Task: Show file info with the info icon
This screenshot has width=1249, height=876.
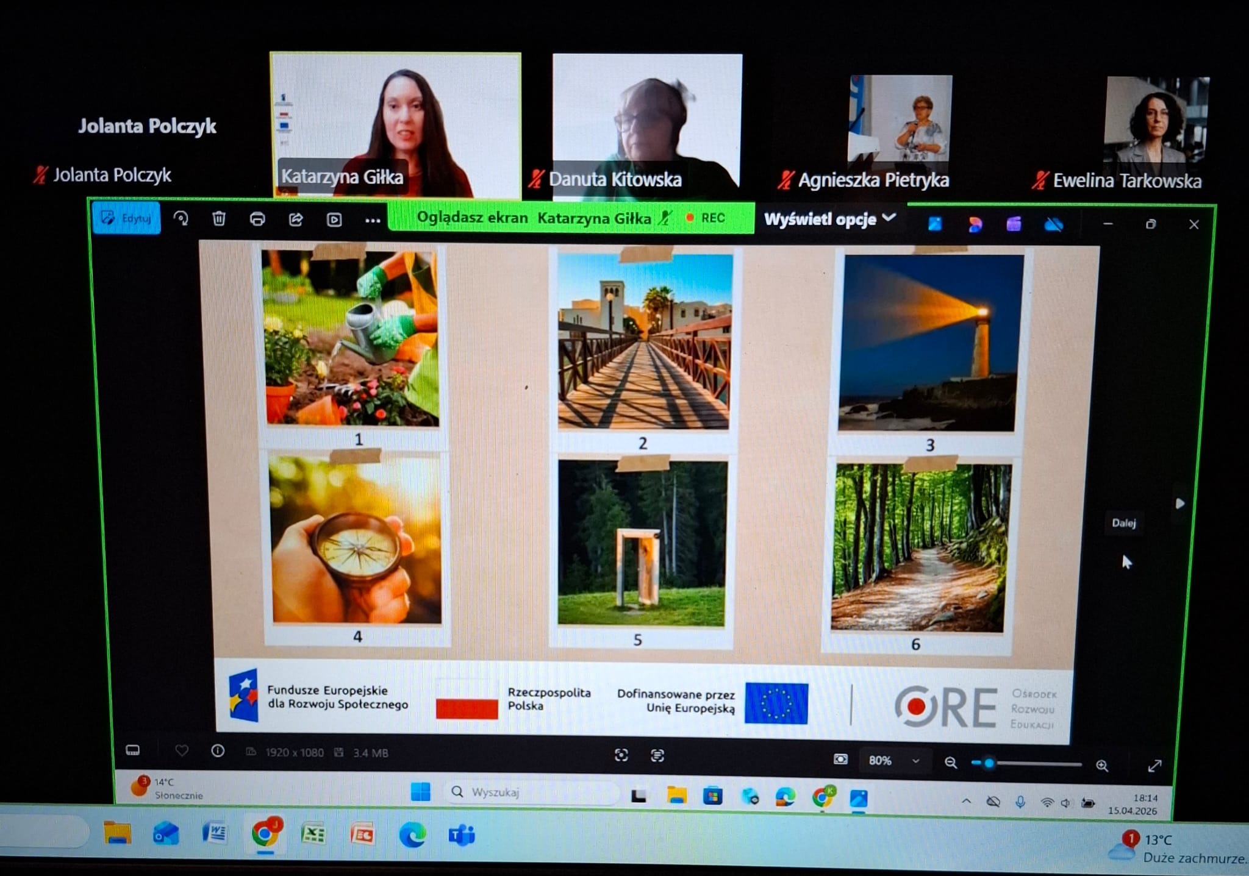Action: pyautogui.click(x=218, y=751)
